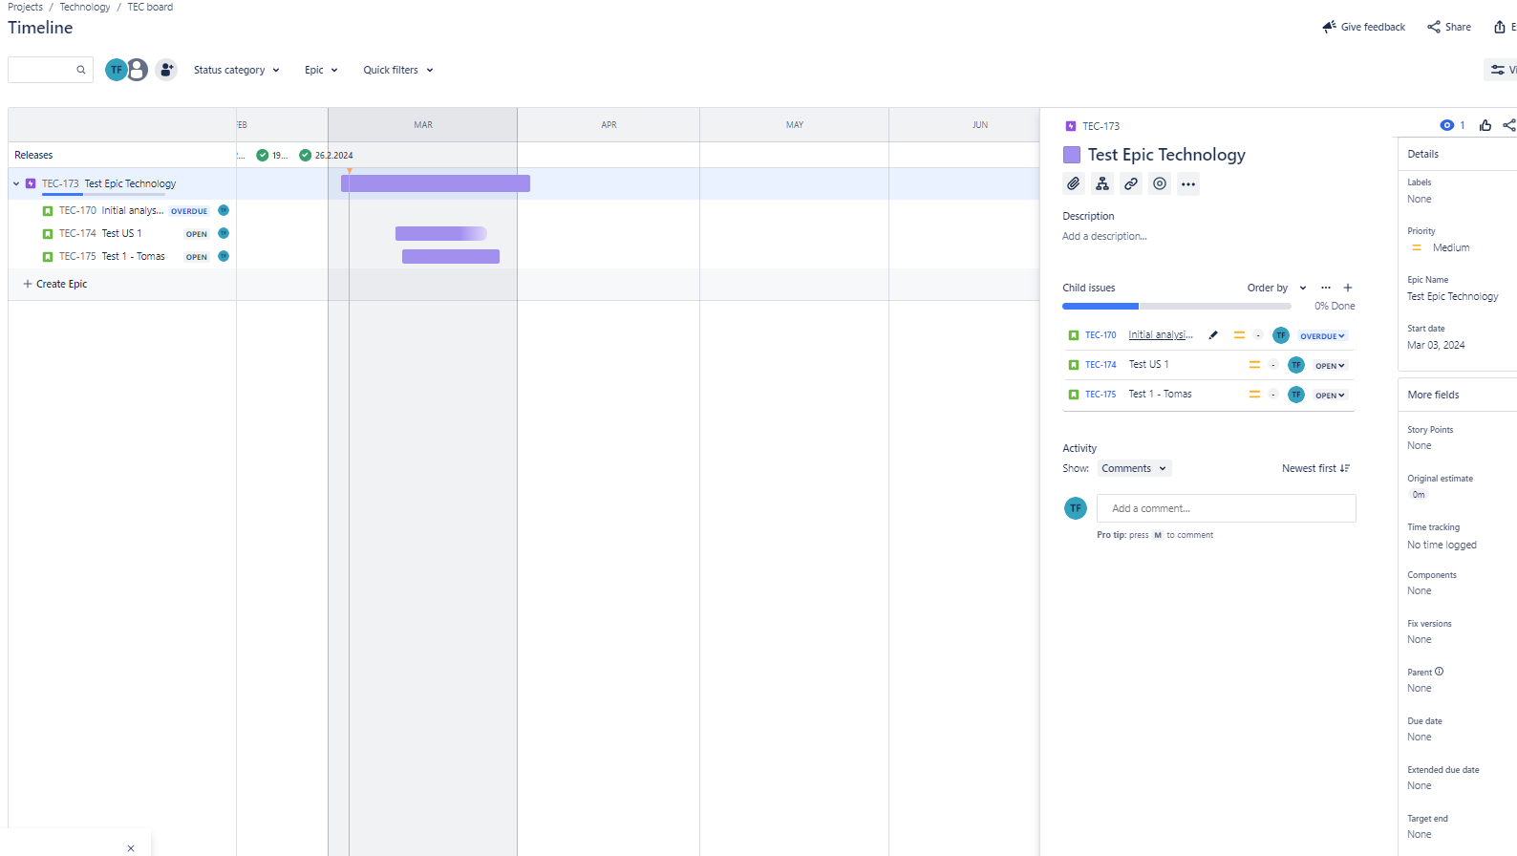This screenshot has width=1517, height=856.
Task: Open the Technology breadcrumb link
Action: [85, 7]
